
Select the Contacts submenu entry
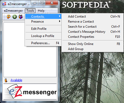[43, 16]
